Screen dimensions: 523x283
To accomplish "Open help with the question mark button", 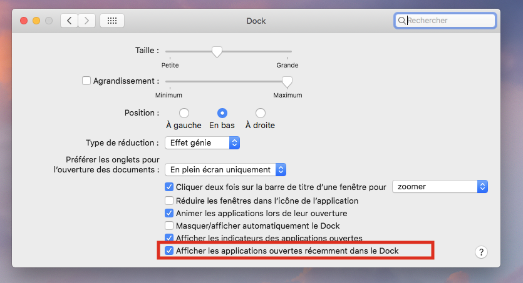I will point(481,252).
